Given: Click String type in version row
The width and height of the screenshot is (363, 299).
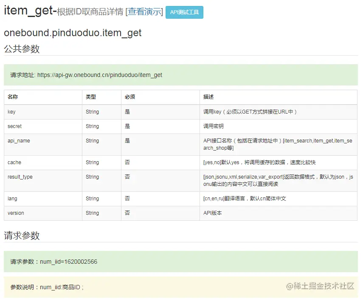Looking at the screenshot, I should point(92,213).
